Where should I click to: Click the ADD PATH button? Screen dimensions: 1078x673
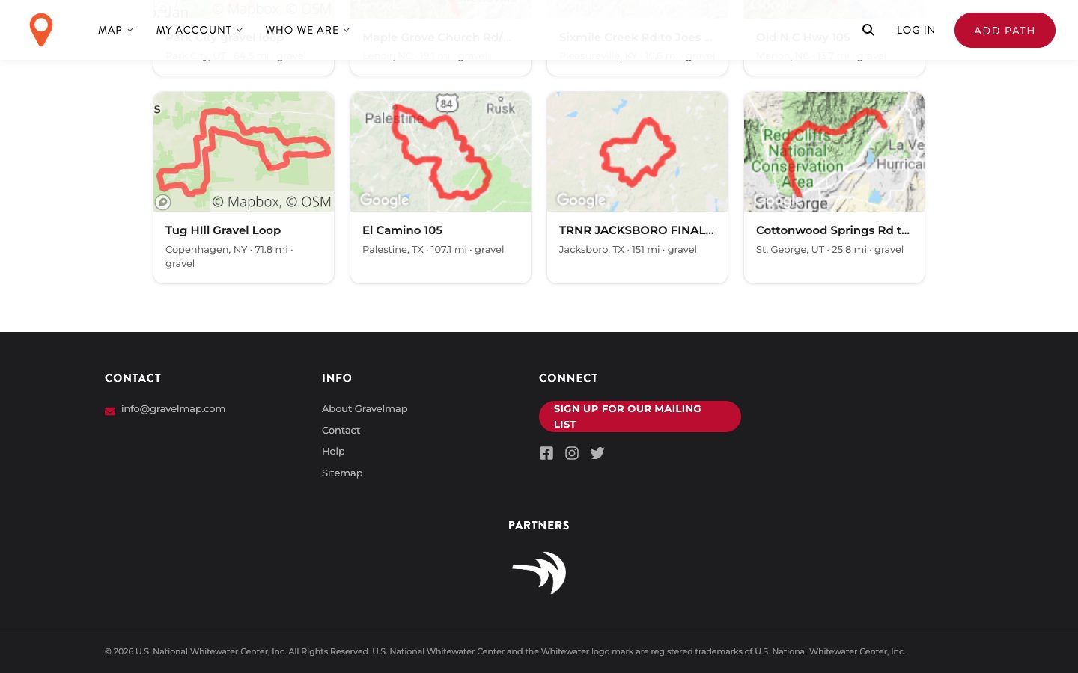1005,30
